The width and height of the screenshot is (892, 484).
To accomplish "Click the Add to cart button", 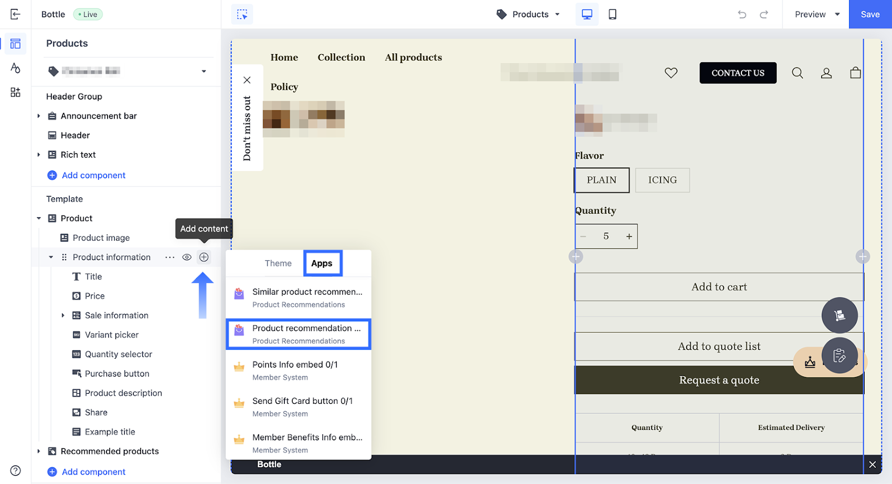I will pyautogui.click(x=719, y=287).
